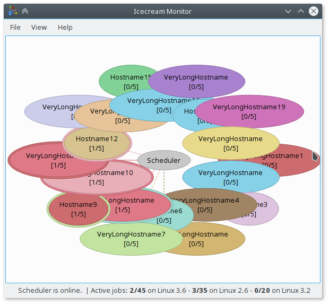329x305 pixels.
Task: Click '2/45' Linux 3.6 job count
Action: [137, 290]
